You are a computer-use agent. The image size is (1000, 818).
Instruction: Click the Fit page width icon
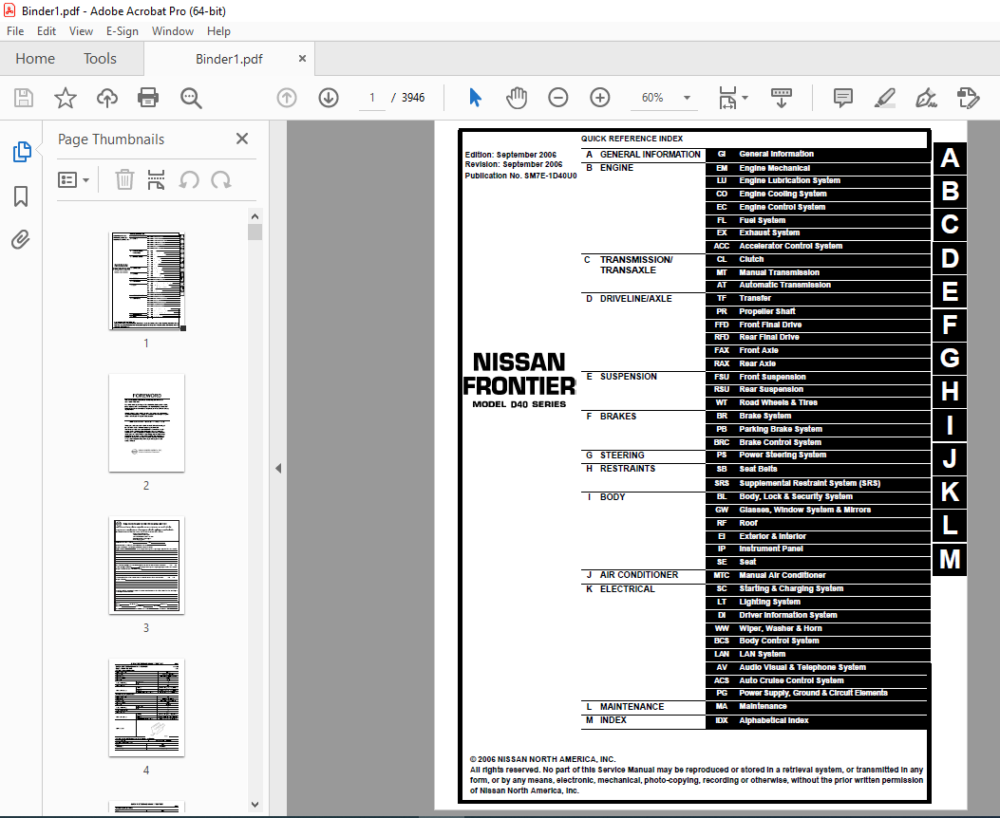(727, 98)
